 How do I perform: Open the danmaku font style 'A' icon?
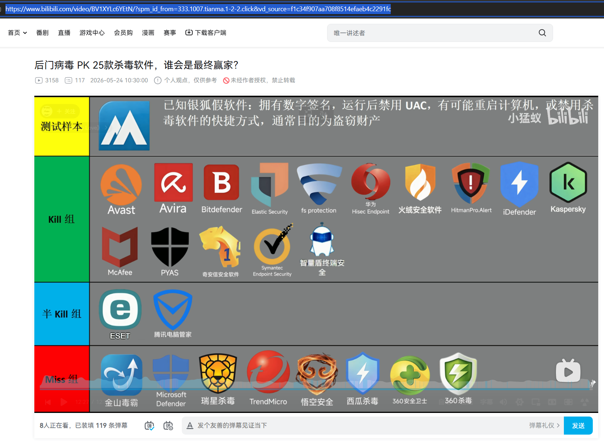click(x=190, y=426)
